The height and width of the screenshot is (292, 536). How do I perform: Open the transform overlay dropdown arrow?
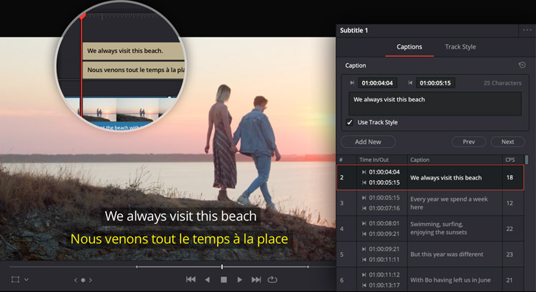(x=27, y=279)
